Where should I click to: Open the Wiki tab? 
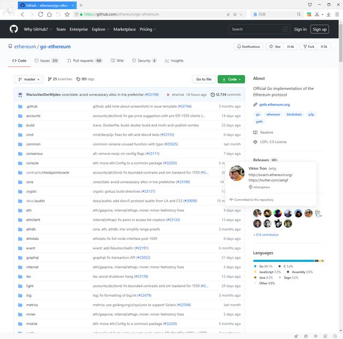pyautogui.click(x=117, y=61)
